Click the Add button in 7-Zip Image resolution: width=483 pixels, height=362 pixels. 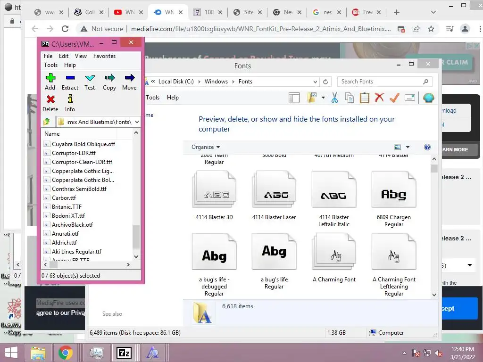[x=50, y=82]
